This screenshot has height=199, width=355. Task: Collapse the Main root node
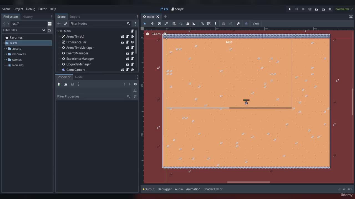coord(58,31)
